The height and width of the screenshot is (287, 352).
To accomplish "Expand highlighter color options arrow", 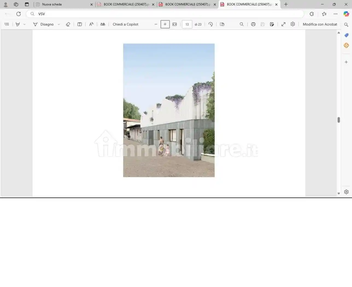I will pos(25,24).
